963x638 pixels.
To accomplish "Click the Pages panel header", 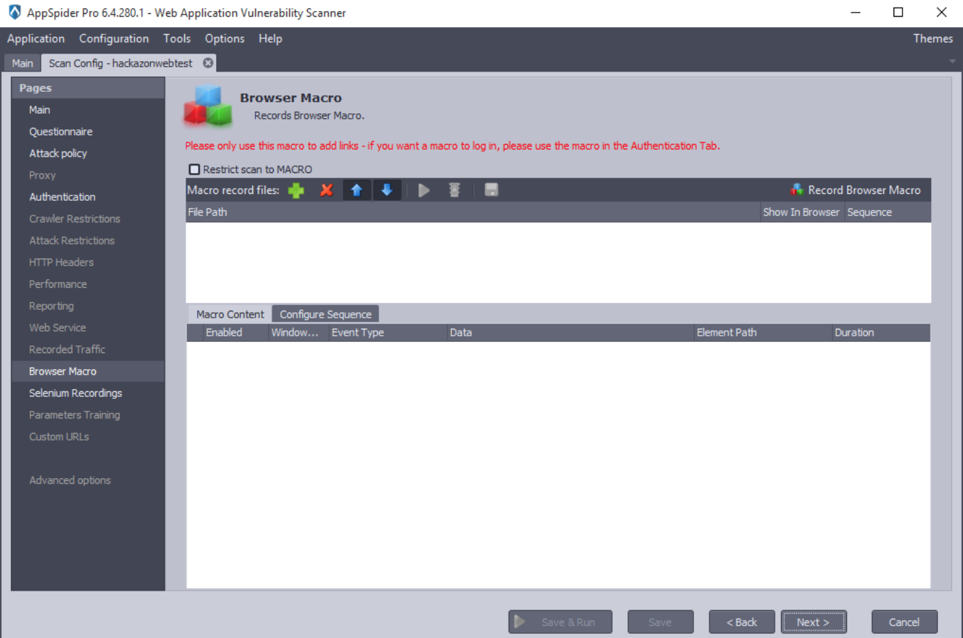I will click(88, 88).
